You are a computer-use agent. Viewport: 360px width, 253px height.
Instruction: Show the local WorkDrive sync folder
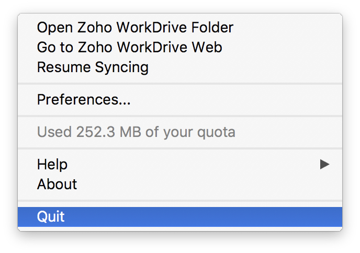(x=135, y=27)
